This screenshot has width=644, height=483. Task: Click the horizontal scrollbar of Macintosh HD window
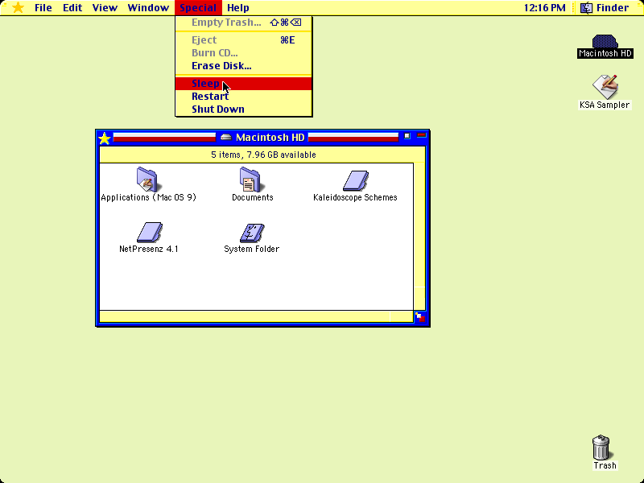(256, 316)
